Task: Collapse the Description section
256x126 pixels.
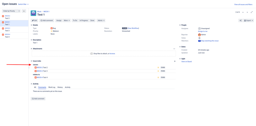Action: 32,40
